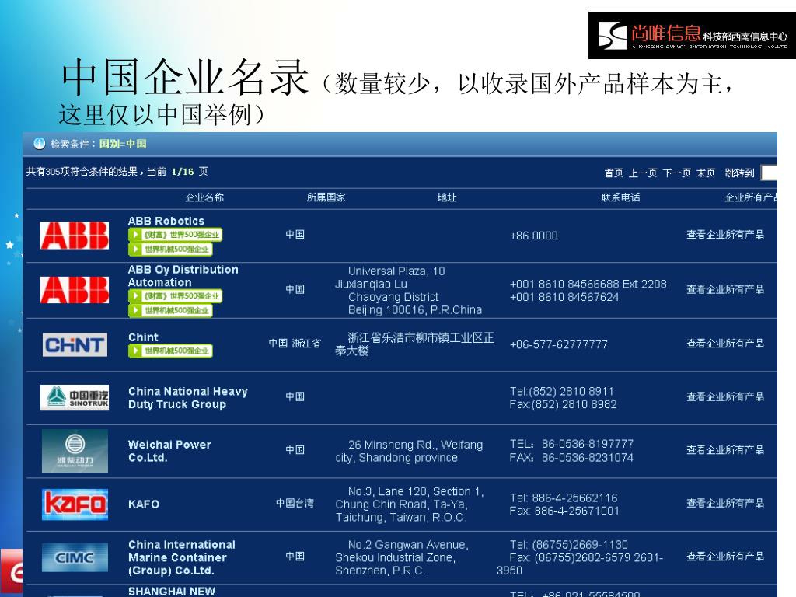Click 世界机械500强企业 badge under ABB Oy Distribution
Screen dimensions: 796x597
click(170, 310)
